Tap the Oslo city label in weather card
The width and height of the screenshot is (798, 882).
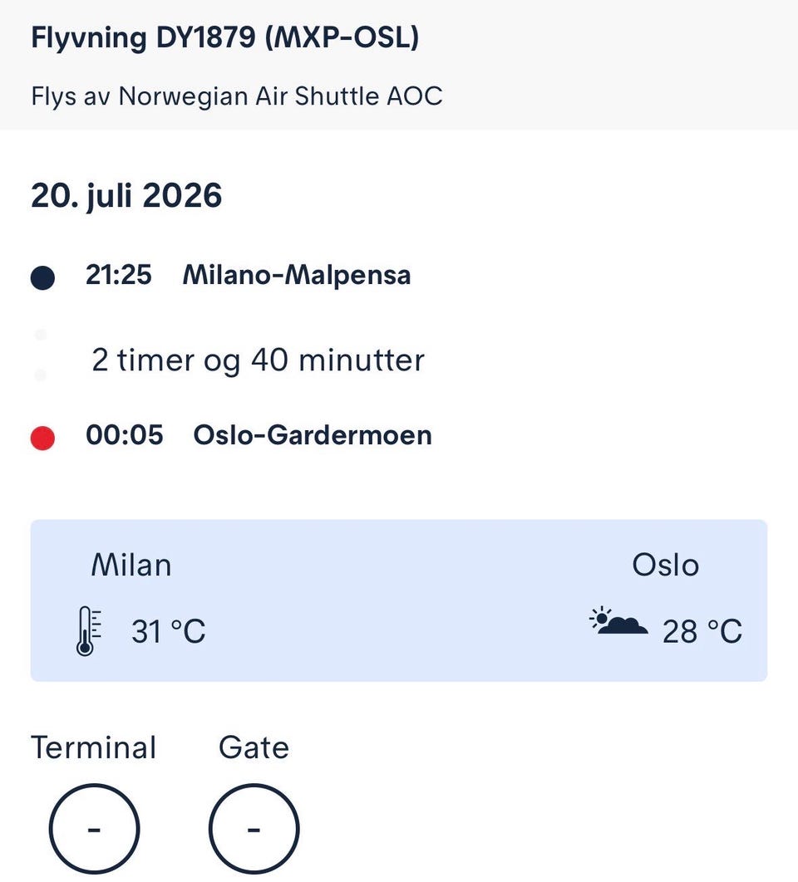point(666,565)
